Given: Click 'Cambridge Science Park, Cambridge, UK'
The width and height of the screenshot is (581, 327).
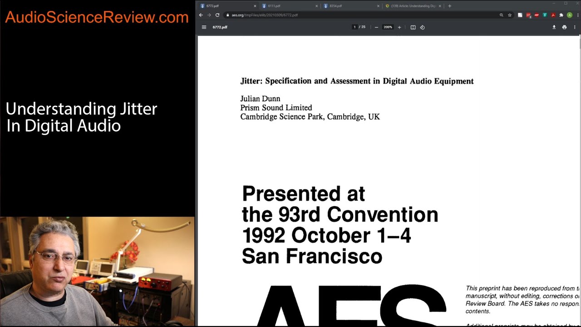Looking at the screenshot, I should 310,117.
